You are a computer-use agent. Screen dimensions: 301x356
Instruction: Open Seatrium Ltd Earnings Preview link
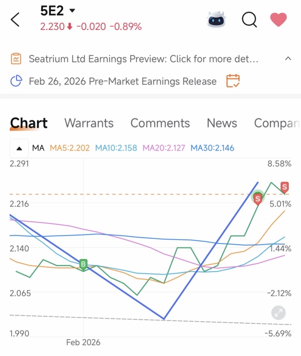144,59
